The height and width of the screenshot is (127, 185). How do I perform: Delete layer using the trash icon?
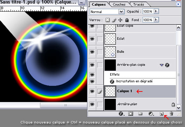tap(171, 114)
